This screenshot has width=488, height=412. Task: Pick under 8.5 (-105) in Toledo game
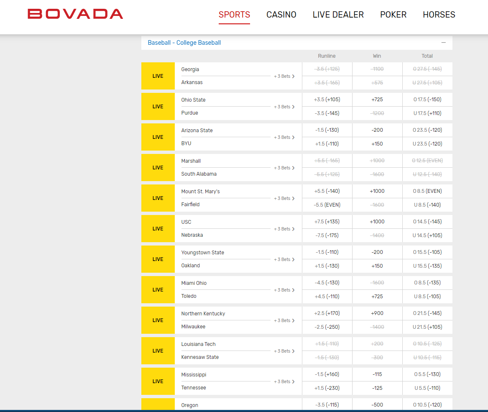[x=427, y=297]
